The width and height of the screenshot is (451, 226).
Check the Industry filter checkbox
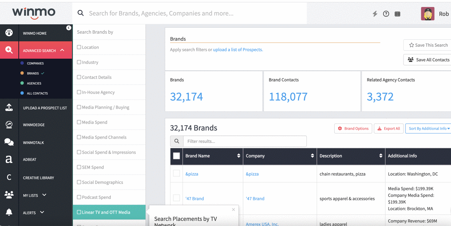click(x=79, y=62)
